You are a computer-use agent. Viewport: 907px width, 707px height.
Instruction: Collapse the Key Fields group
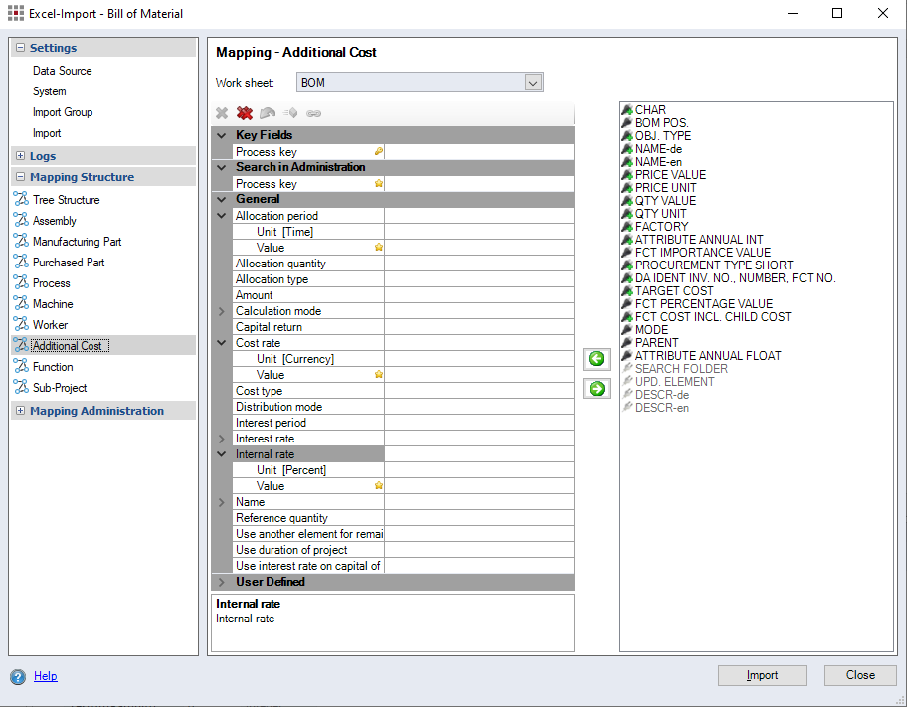tap(222, 135)
